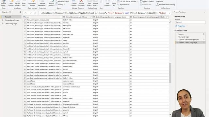Click the Replace Values command
Screen dimensions: 209x117
123,5
